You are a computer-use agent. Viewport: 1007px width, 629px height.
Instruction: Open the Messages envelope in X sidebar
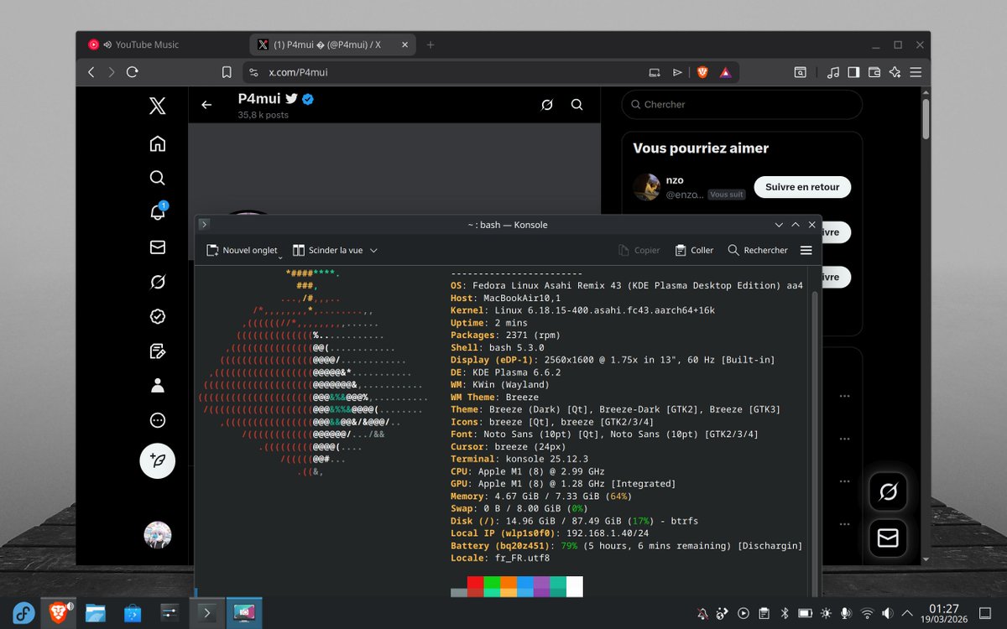point(157,247)
